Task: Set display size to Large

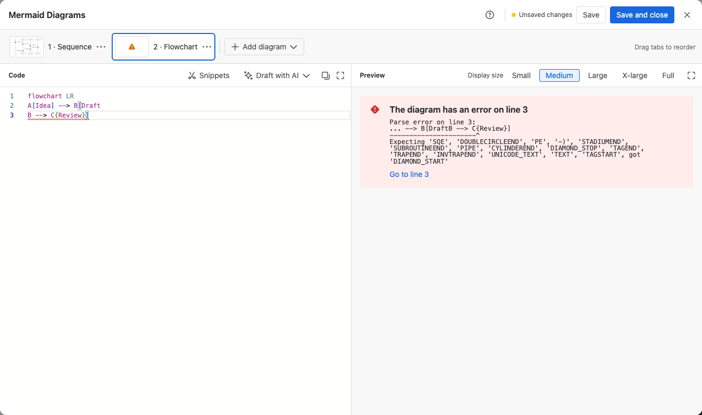Action: [598, 75]
